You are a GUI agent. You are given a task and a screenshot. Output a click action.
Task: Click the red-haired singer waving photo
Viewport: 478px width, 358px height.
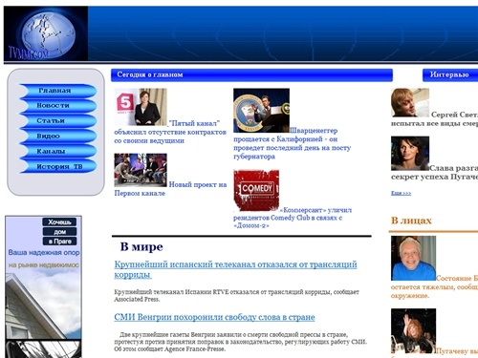click(413, 331)
